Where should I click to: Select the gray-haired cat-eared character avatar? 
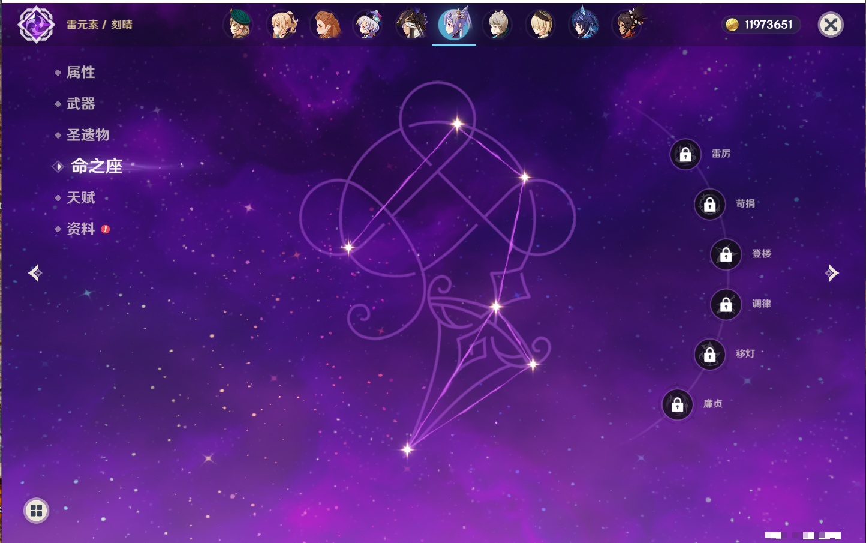(497, 25)
